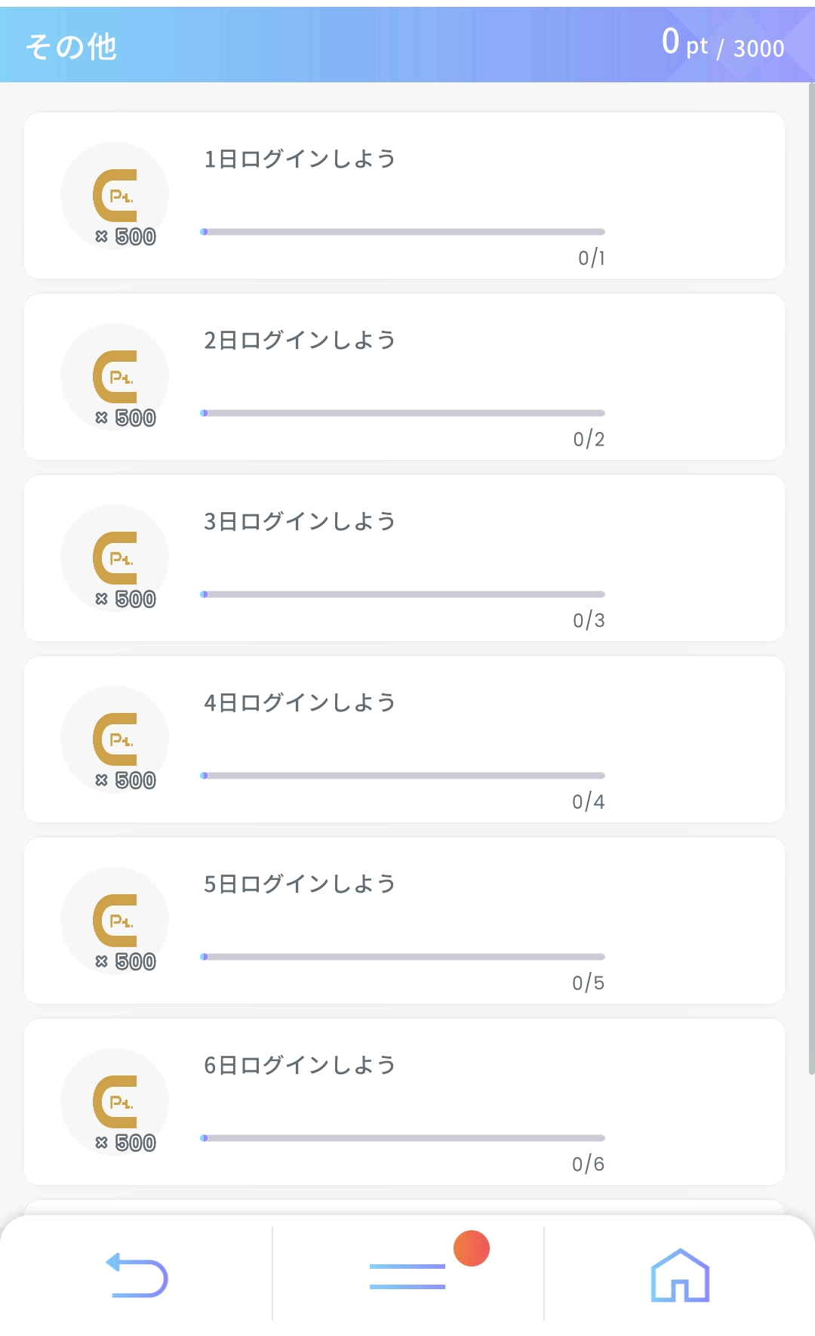Tap the 0/5 progress count label
The width and height of the screenshot is (815, 1336).
(x=588, y=983)
